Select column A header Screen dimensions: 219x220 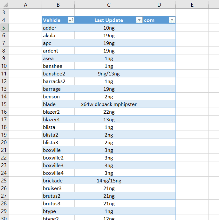click(x=25, y=5)
